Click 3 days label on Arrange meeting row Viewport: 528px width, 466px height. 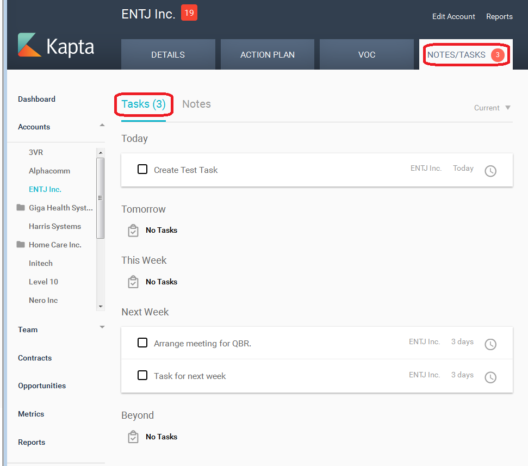pos(462,341)
